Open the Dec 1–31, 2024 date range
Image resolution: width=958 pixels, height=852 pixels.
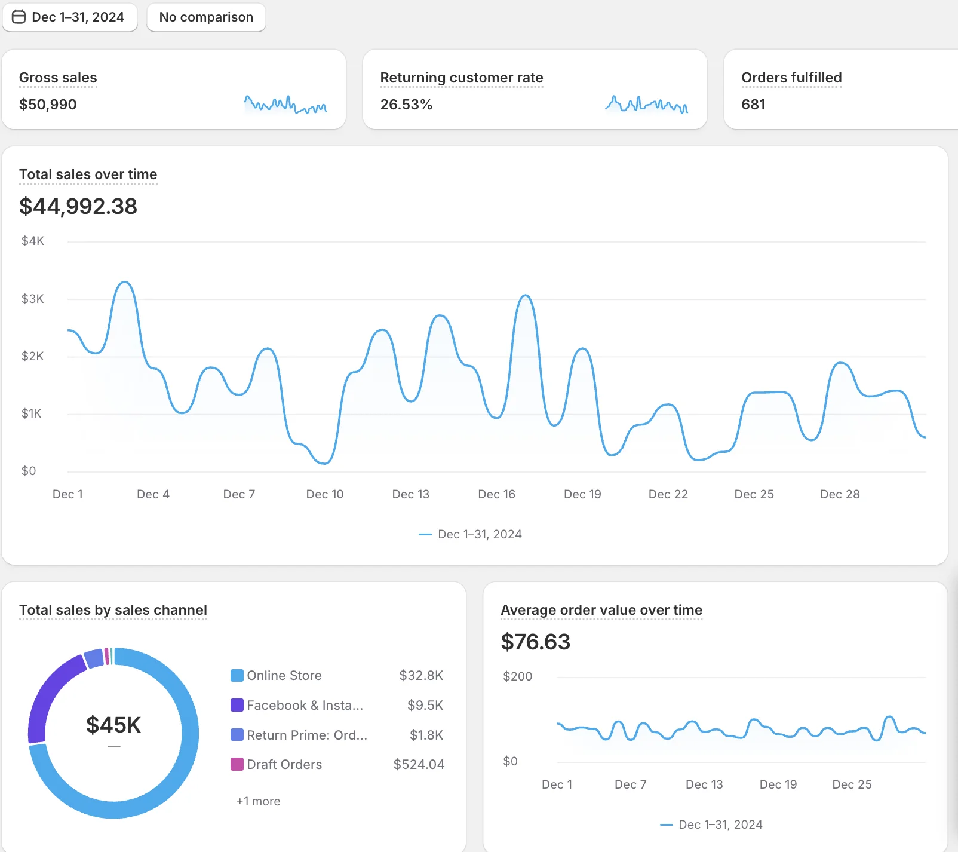coord(78,17)
